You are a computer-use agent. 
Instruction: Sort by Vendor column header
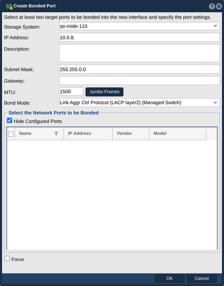(131, 134)
